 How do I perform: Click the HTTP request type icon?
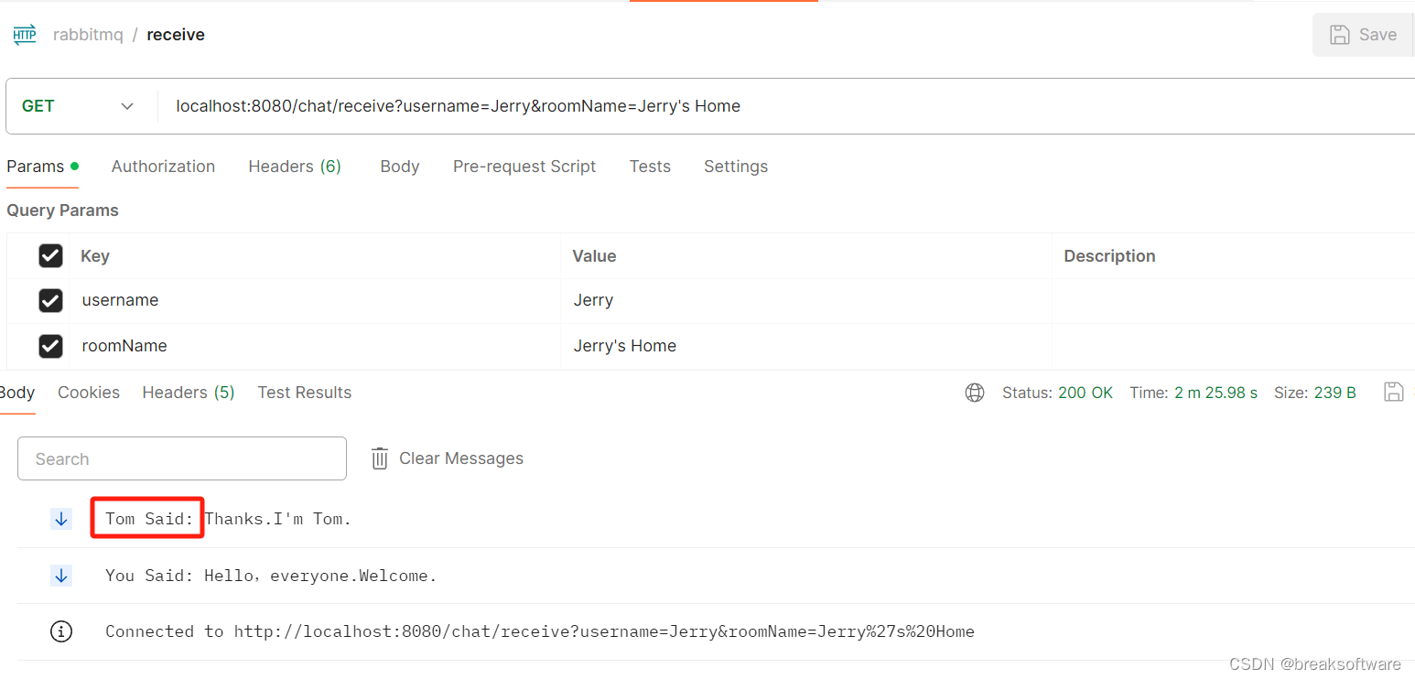click(x=25, y=35)
